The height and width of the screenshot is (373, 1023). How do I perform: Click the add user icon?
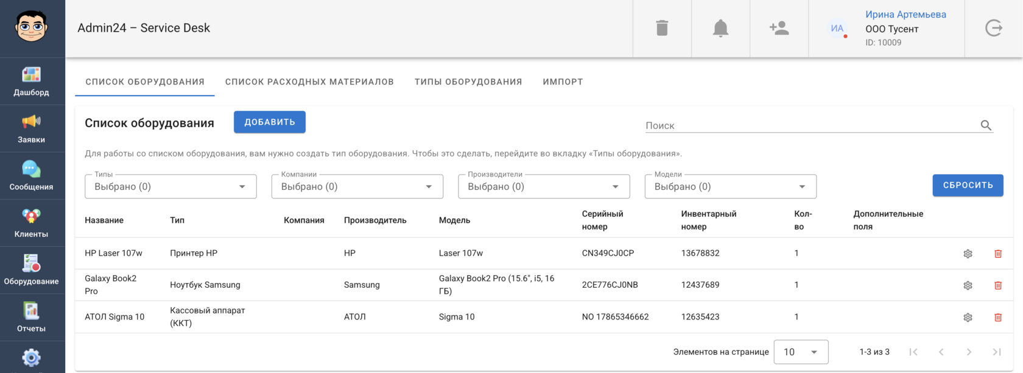(779, 28)
